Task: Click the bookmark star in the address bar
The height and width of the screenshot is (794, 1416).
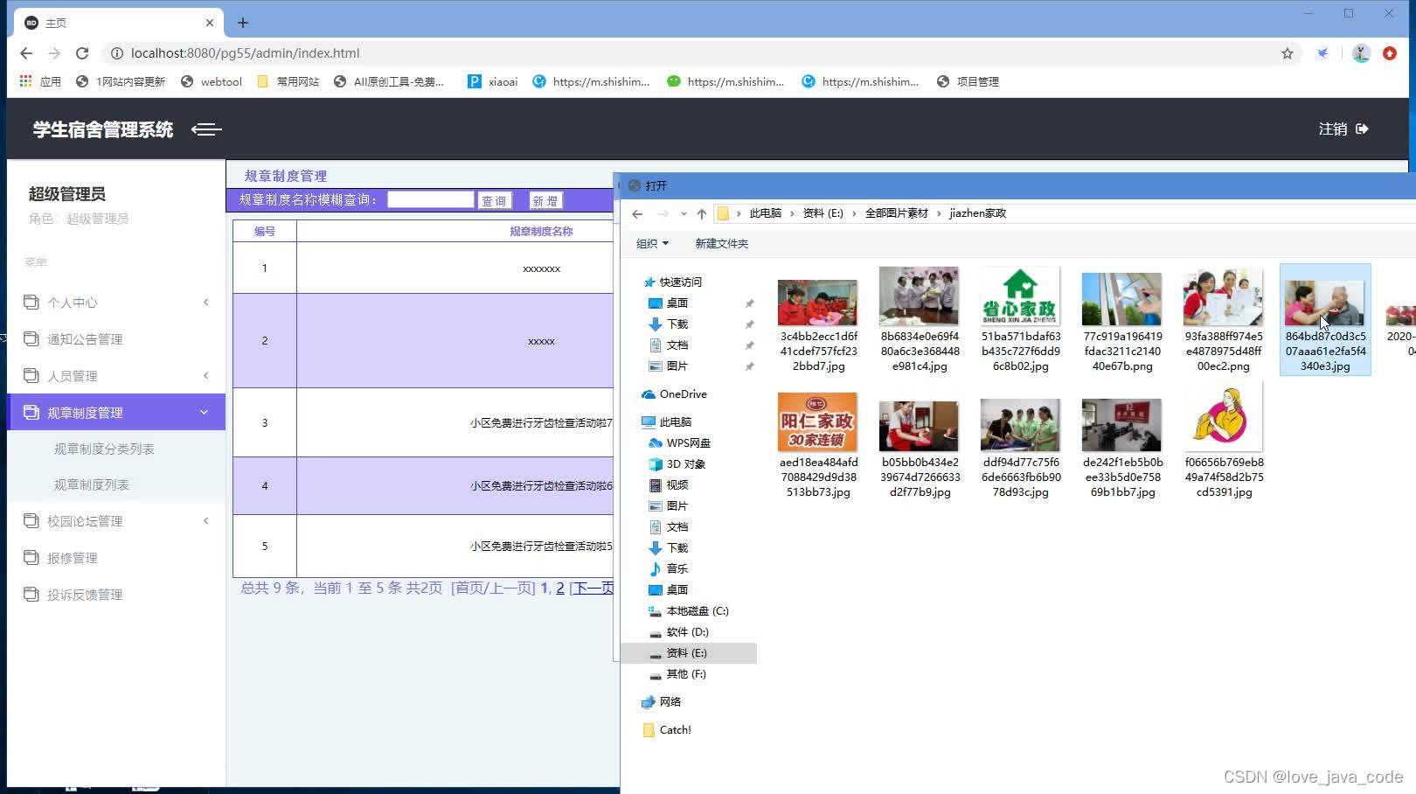Action: point(1287,52)
